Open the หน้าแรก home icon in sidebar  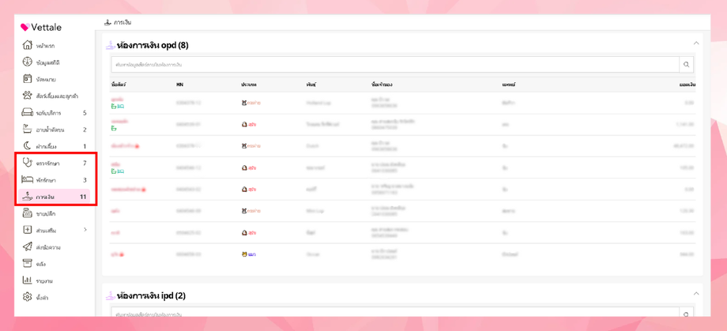(x=27, y=46)
